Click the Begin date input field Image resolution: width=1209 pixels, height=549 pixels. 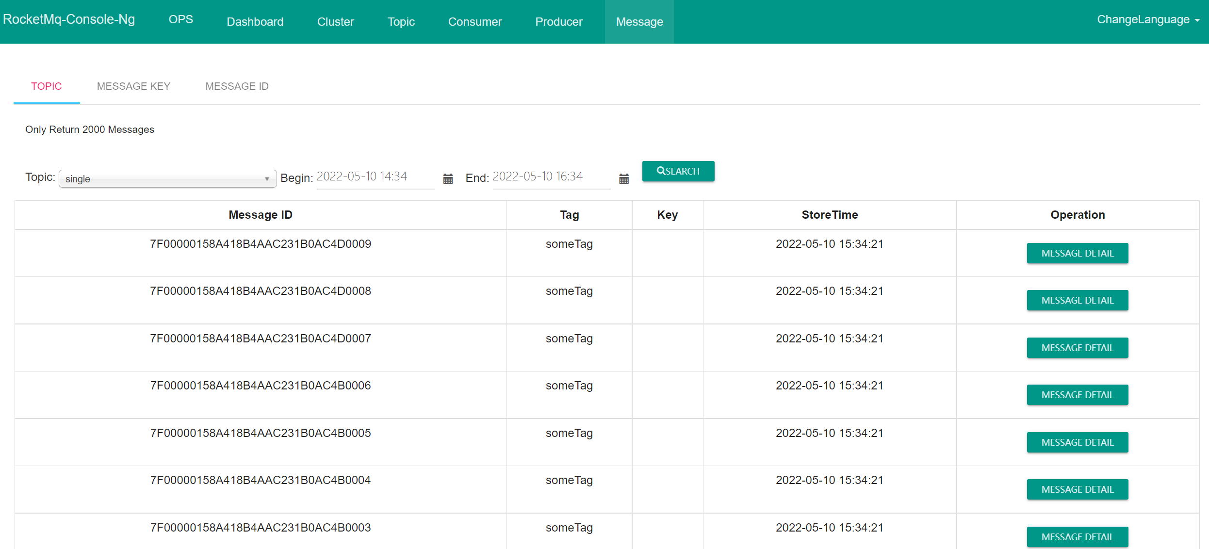pyautogui.click(x=375, y=177)
